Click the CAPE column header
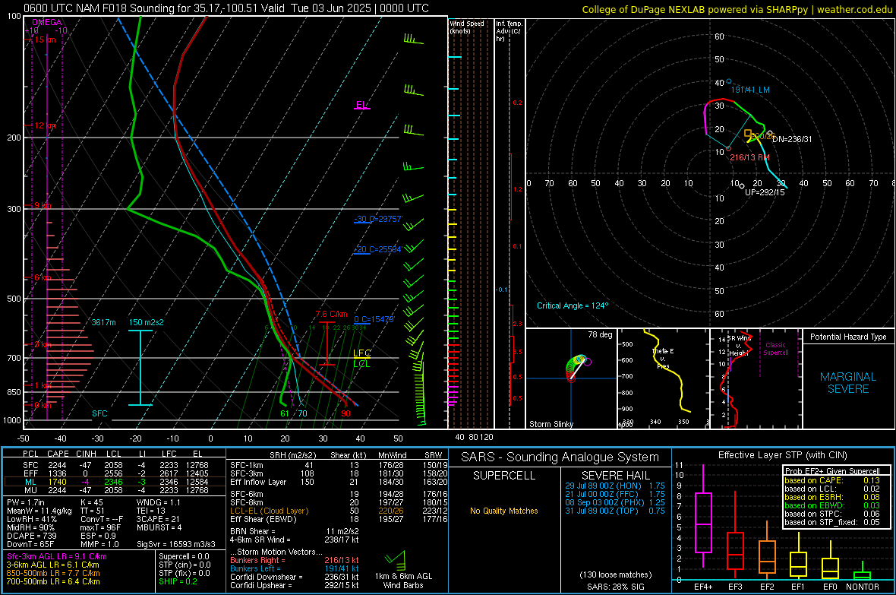896x595 pixels. (58, 454)
